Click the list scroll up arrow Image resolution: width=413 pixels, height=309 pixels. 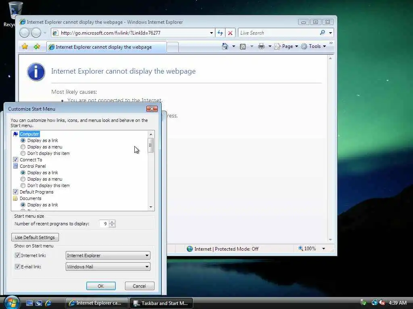pos(151,134)
